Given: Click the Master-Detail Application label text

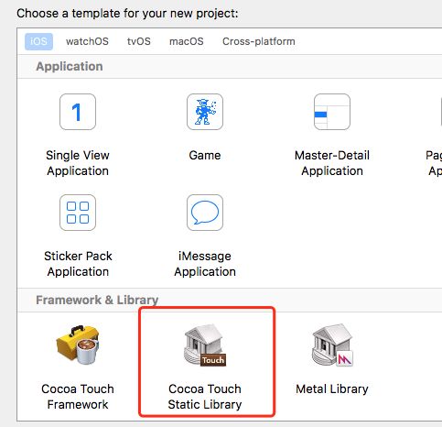Looking at the screenshot, I should 332,163.
